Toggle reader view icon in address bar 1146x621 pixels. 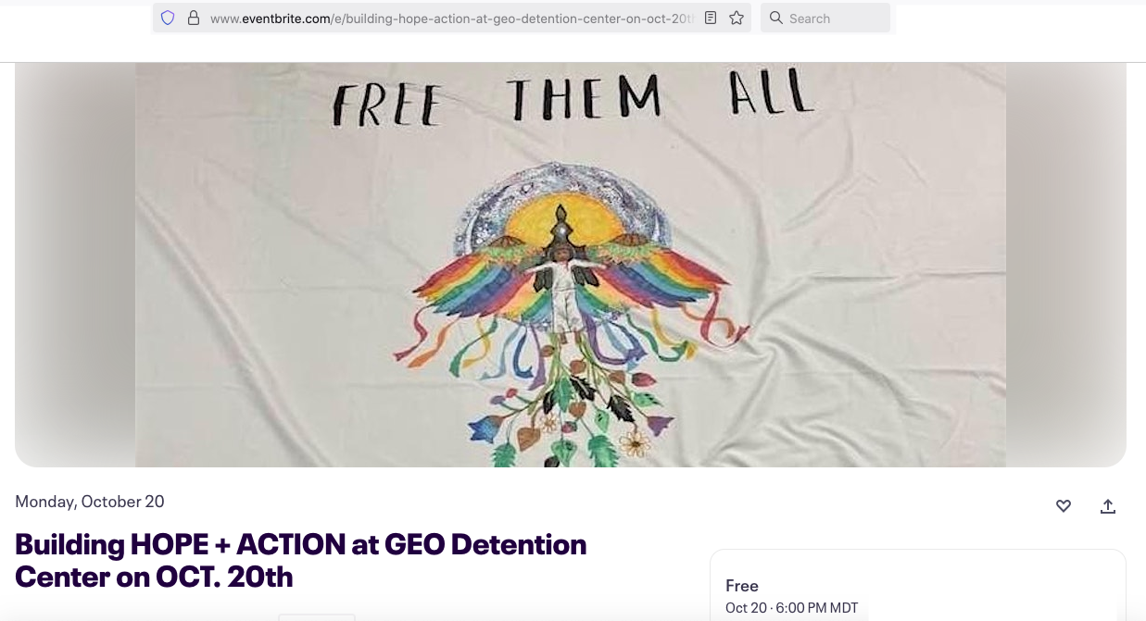711,18
